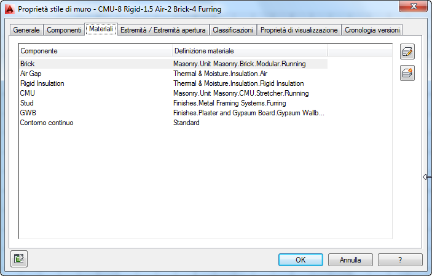Screen dimensions: 432x276
Task: Open Proprietà di visualizzazione tab
Action: (299, 29)
